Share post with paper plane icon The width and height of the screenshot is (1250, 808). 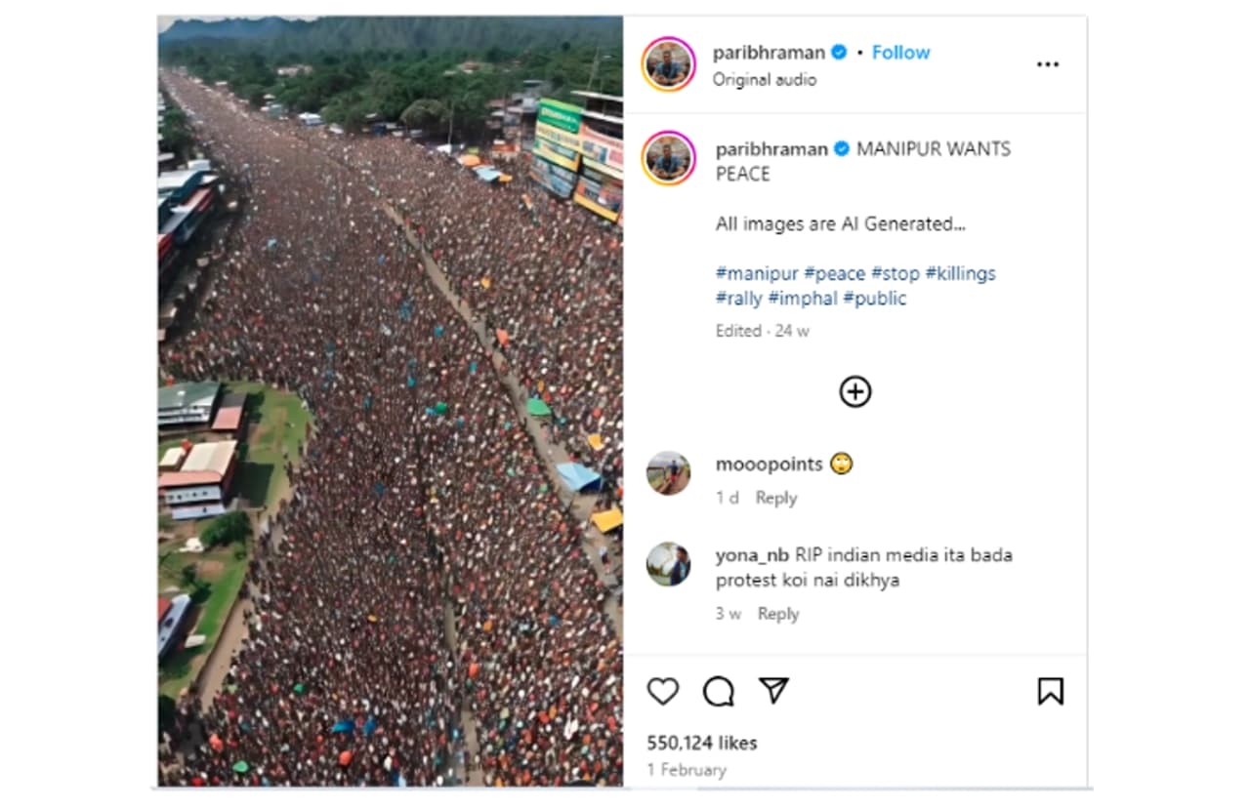tap(773, 691)
